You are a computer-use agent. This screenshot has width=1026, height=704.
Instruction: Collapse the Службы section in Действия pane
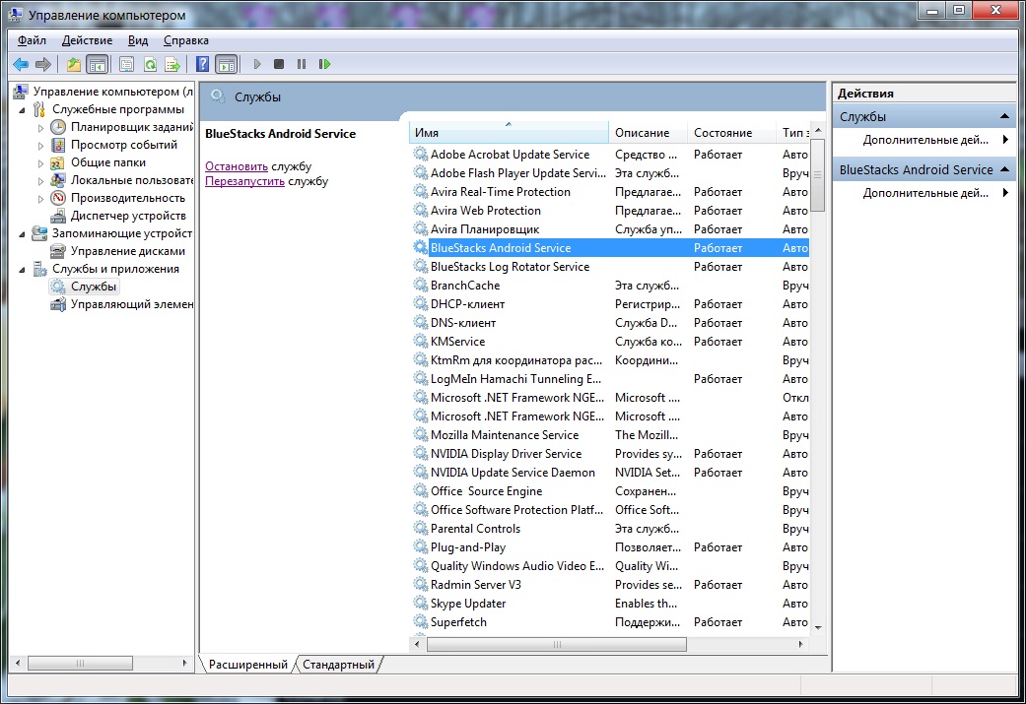(x=1004, y=117)
